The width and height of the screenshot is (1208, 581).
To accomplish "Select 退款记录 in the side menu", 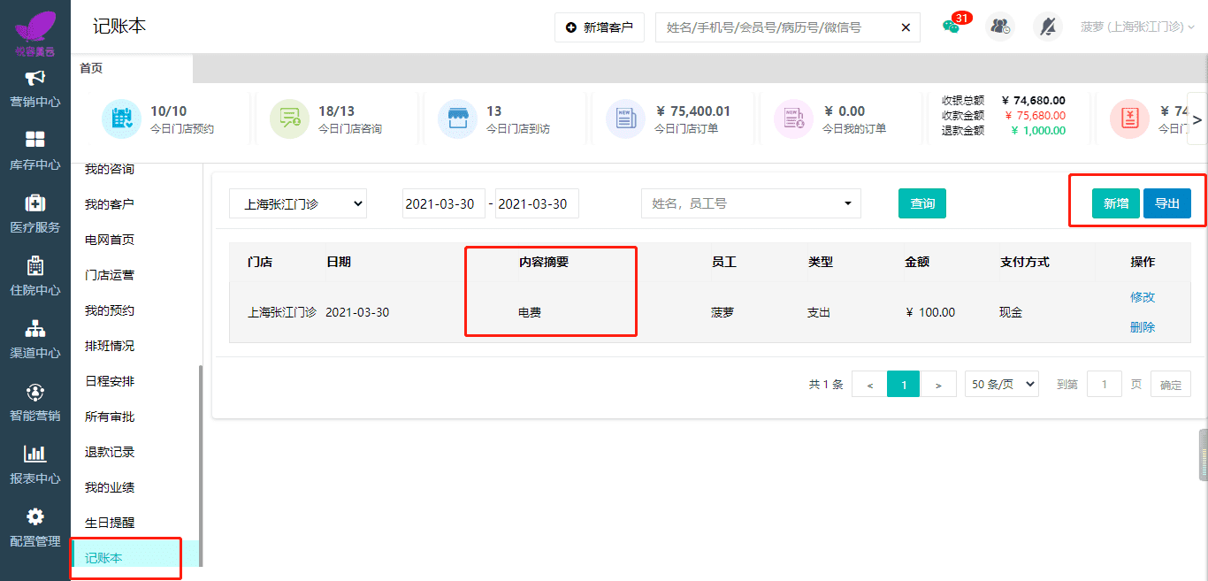I will [110, 452].
